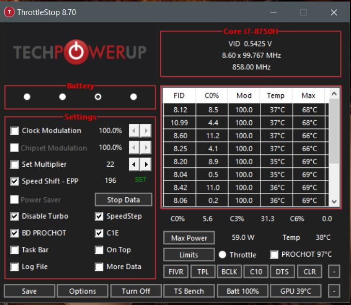The width and height of the screenshot is (351, 305).
Task: Click the Batt 100% button
Action: click(x=242, y=291)
